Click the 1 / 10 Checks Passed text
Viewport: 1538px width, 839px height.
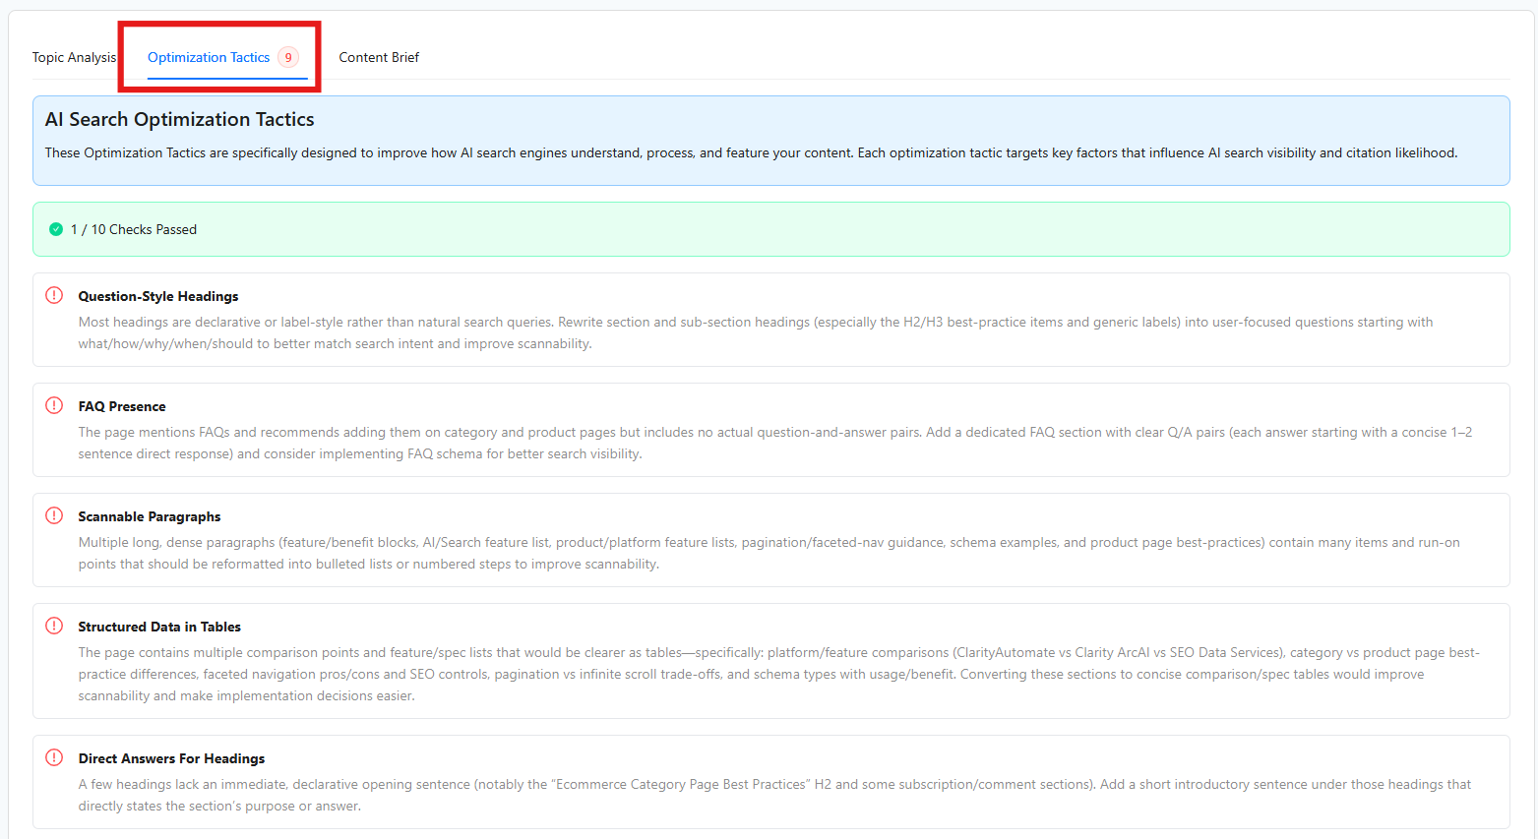tap(134, 229)
